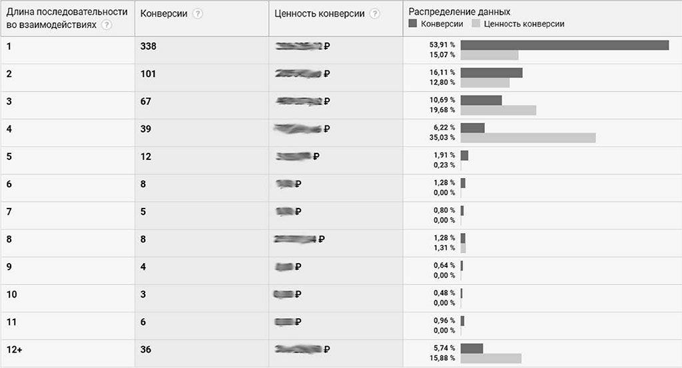682x368 pixels.
Task: Click light Ценность конверсии legend square
Action: [476, 23]
